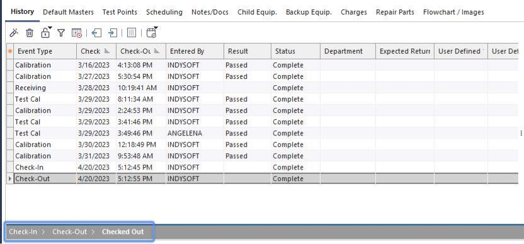The image size is (524, 244).
Task: Click the padlock unlock icon in toolbar
Action: click(x=46, y=32)
